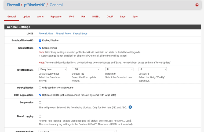Enable the Suppression checkbox
Viewport: 204px width, 132px height.
pos(40,102)
